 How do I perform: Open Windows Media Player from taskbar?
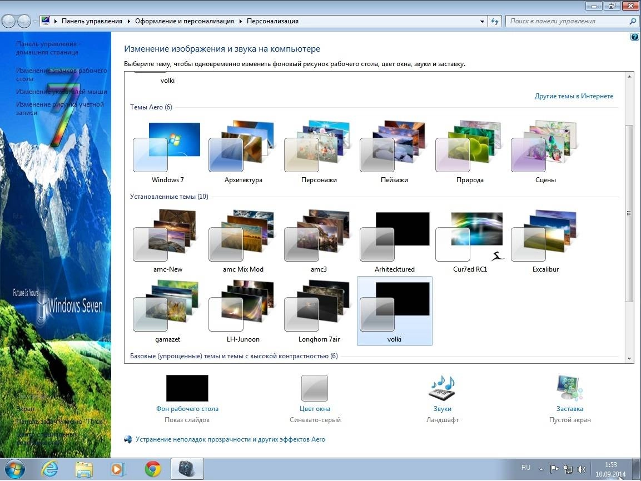pyautogui.click(x=118, y=469)
